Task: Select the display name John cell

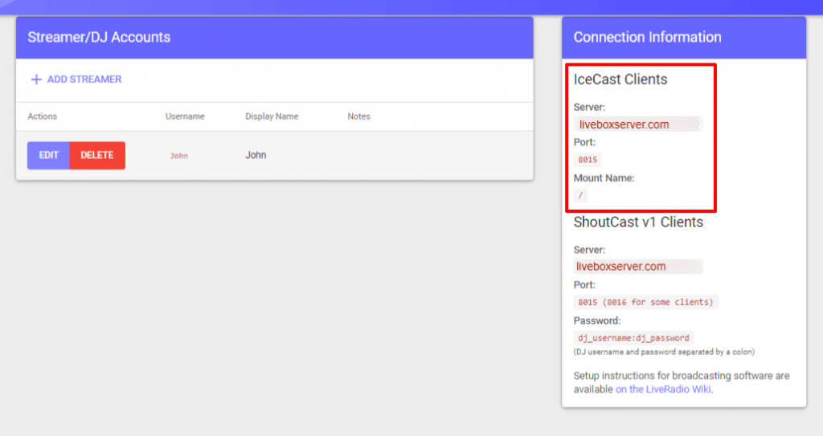Action: (256, 155)
